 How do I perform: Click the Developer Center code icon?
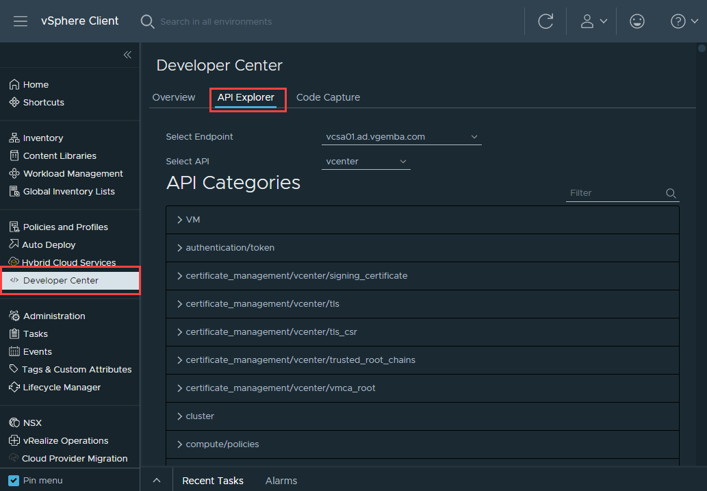(14, 280)
